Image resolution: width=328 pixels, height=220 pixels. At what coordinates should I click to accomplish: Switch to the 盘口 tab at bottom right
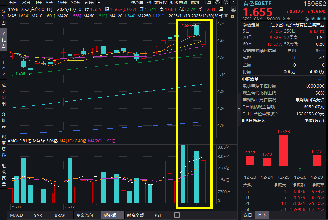(x=248, y=215)
